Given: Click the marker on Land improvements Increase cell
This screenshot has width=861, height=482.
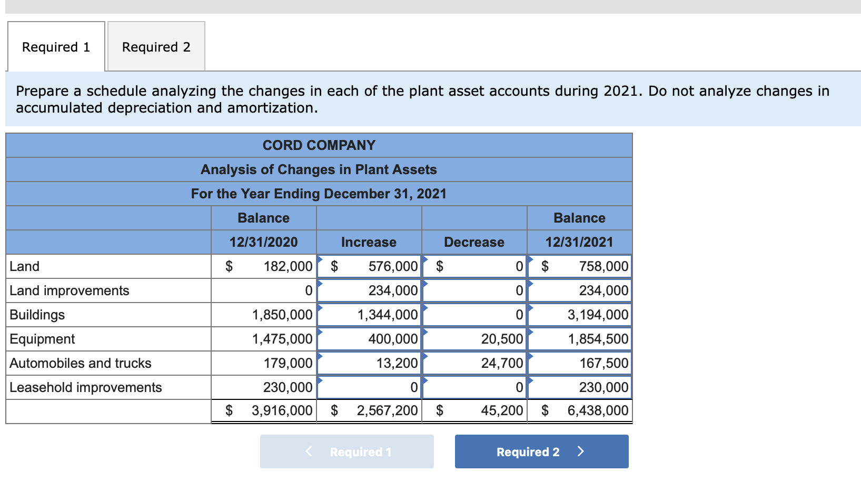Looking at the screenshot, I should tap(320, 284).
